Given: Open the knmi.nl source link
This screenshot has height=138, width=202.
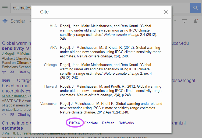Looking at the screenshot, I should [x=179, y=123].
